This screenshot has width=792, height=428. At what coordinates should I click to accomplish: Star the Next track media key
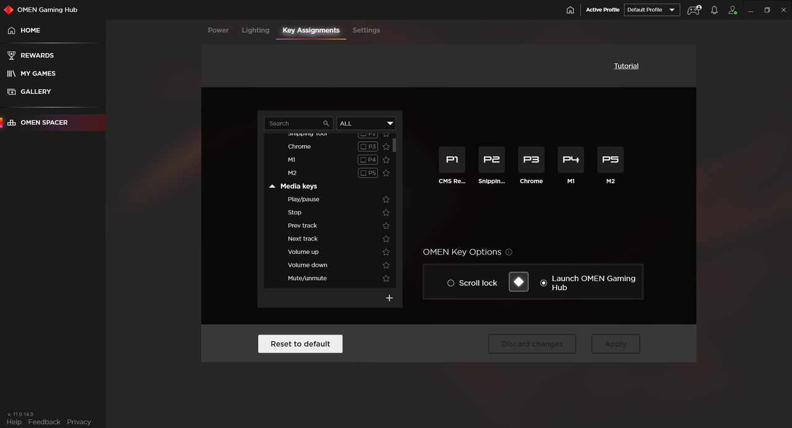[386, 239]
